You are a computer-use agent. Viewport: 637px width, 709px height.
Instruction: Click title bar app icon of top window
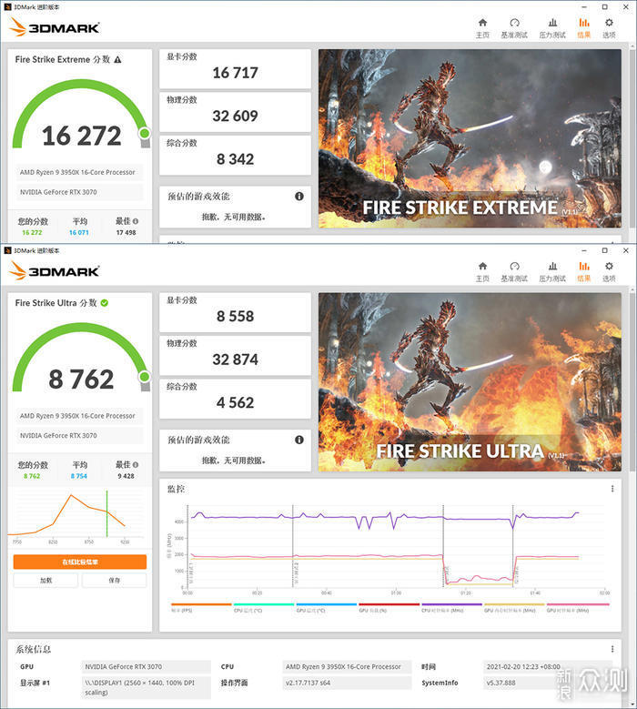click(x=7, y=6)
